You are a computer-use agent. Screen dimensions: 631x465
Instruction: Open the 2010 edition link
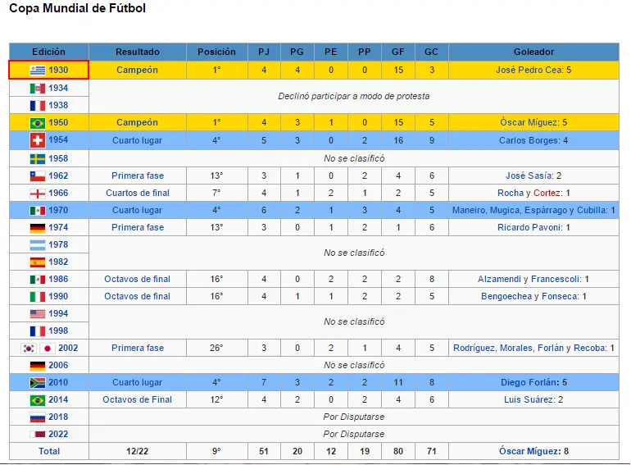click(x=58, y=383)
